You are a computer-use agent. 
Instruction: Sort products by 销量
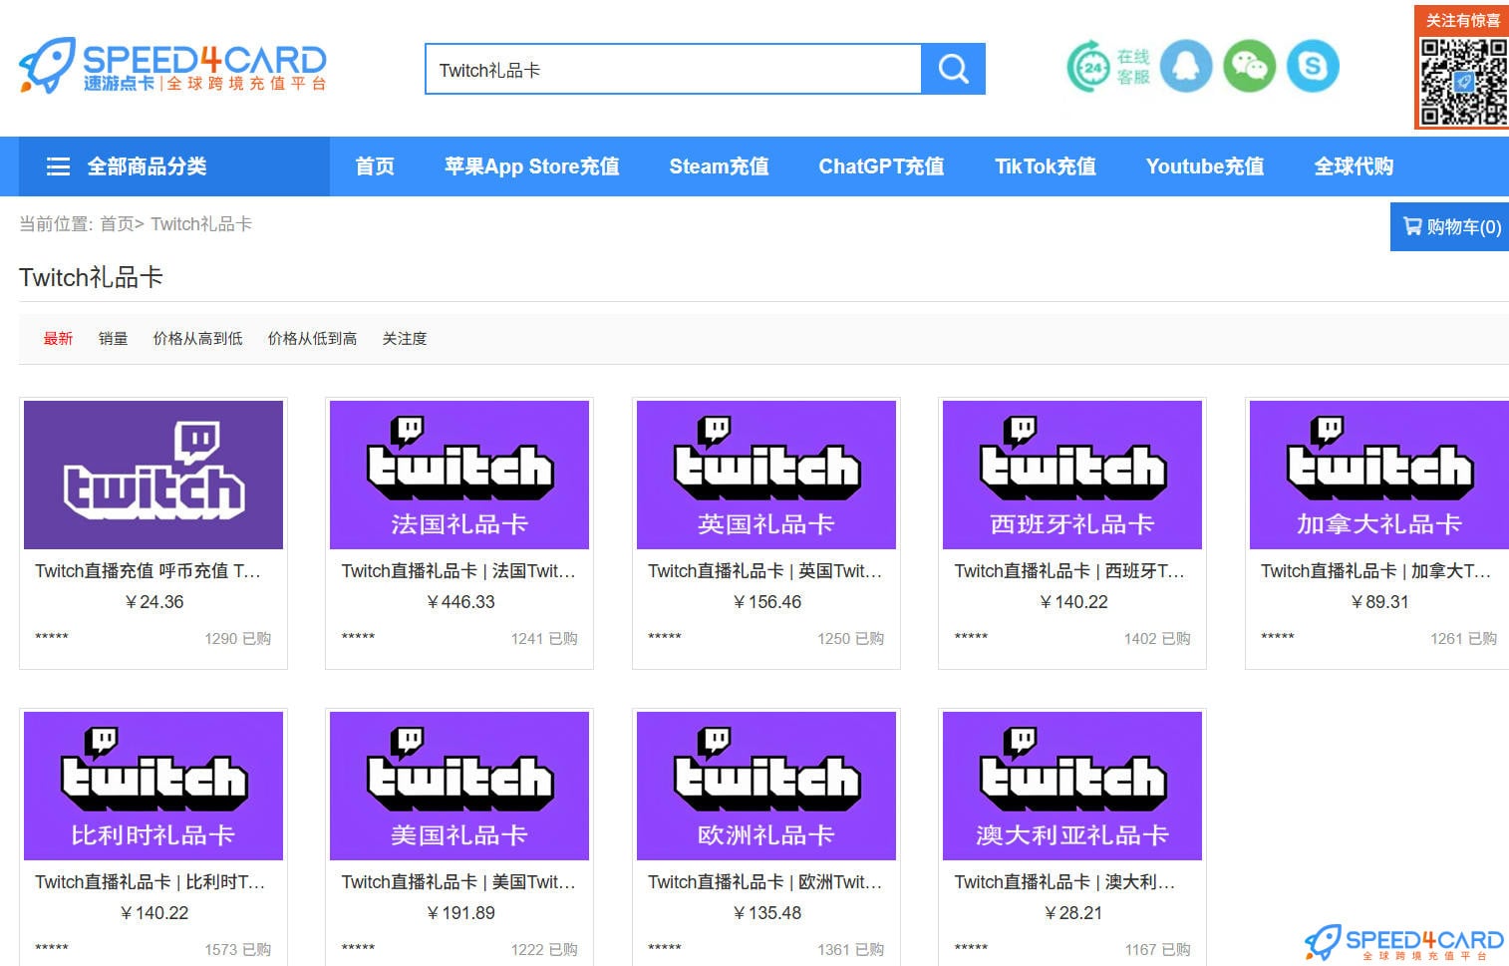pyautogui.click(x=113, y=339)
